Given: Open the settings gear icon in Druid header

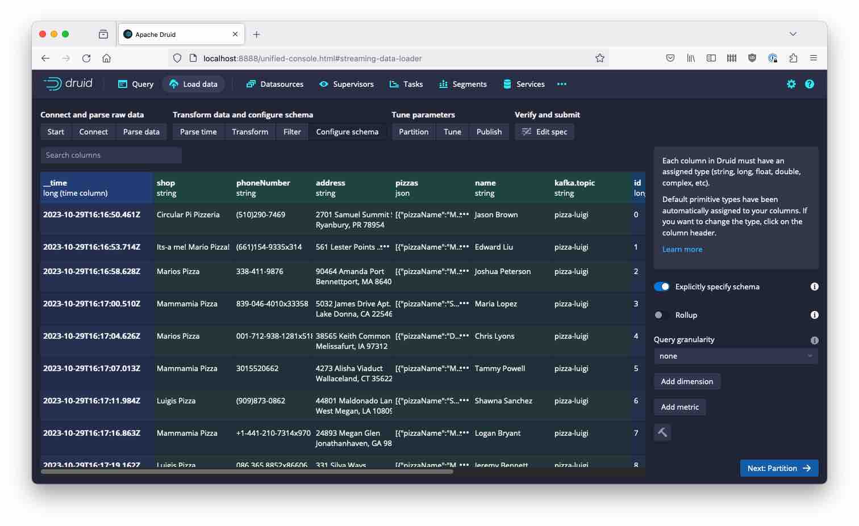Looking at the screenshot, I should coord(791,84).
